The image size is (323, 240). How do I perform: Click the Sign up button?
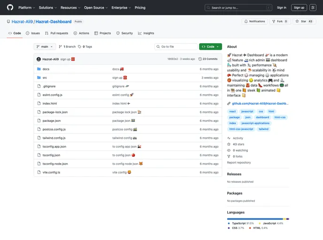pyautogui.click(x=299, y=7)
